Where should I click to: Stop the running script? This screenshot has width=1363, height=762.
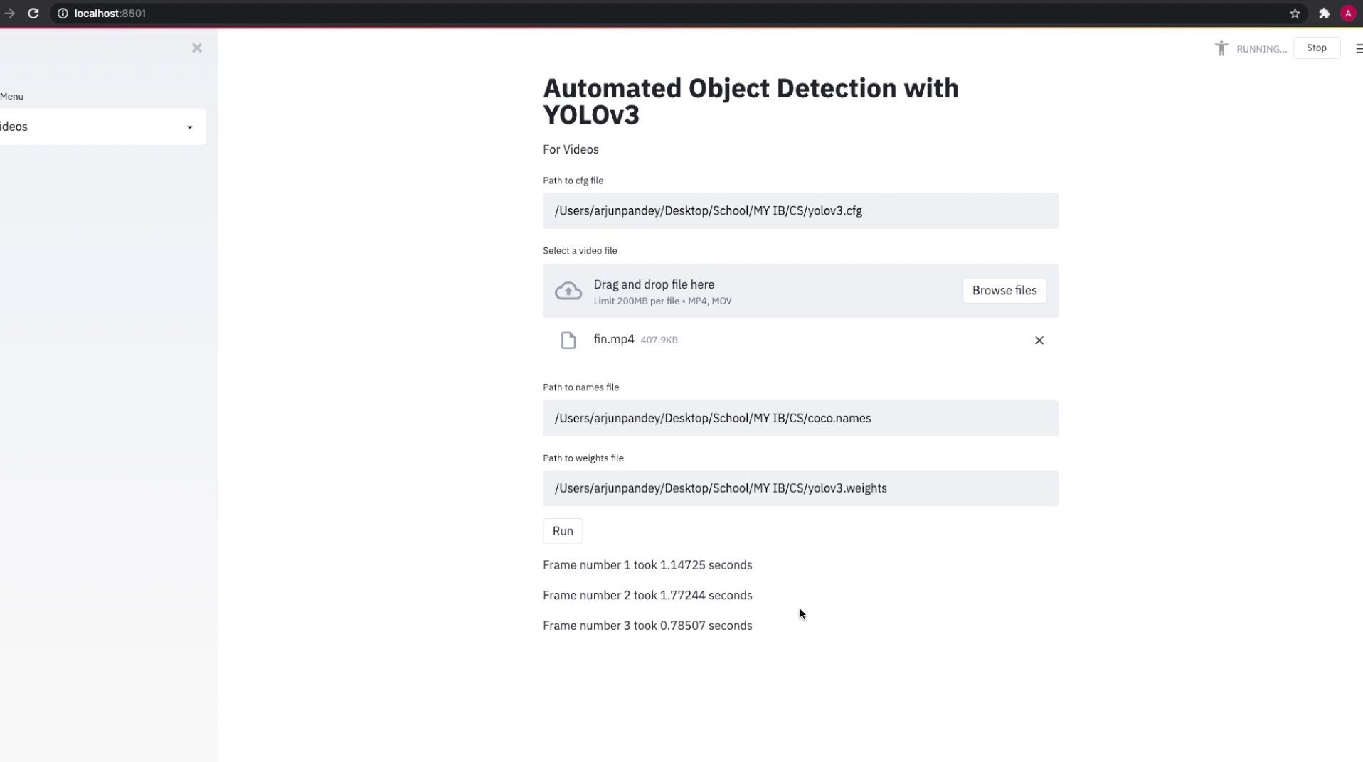1316,48
